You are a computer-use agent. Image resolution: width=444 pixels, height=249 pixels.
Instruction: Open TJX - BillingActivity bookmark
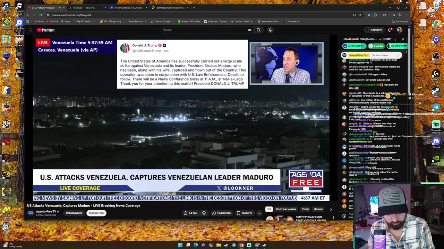(111, 21)
